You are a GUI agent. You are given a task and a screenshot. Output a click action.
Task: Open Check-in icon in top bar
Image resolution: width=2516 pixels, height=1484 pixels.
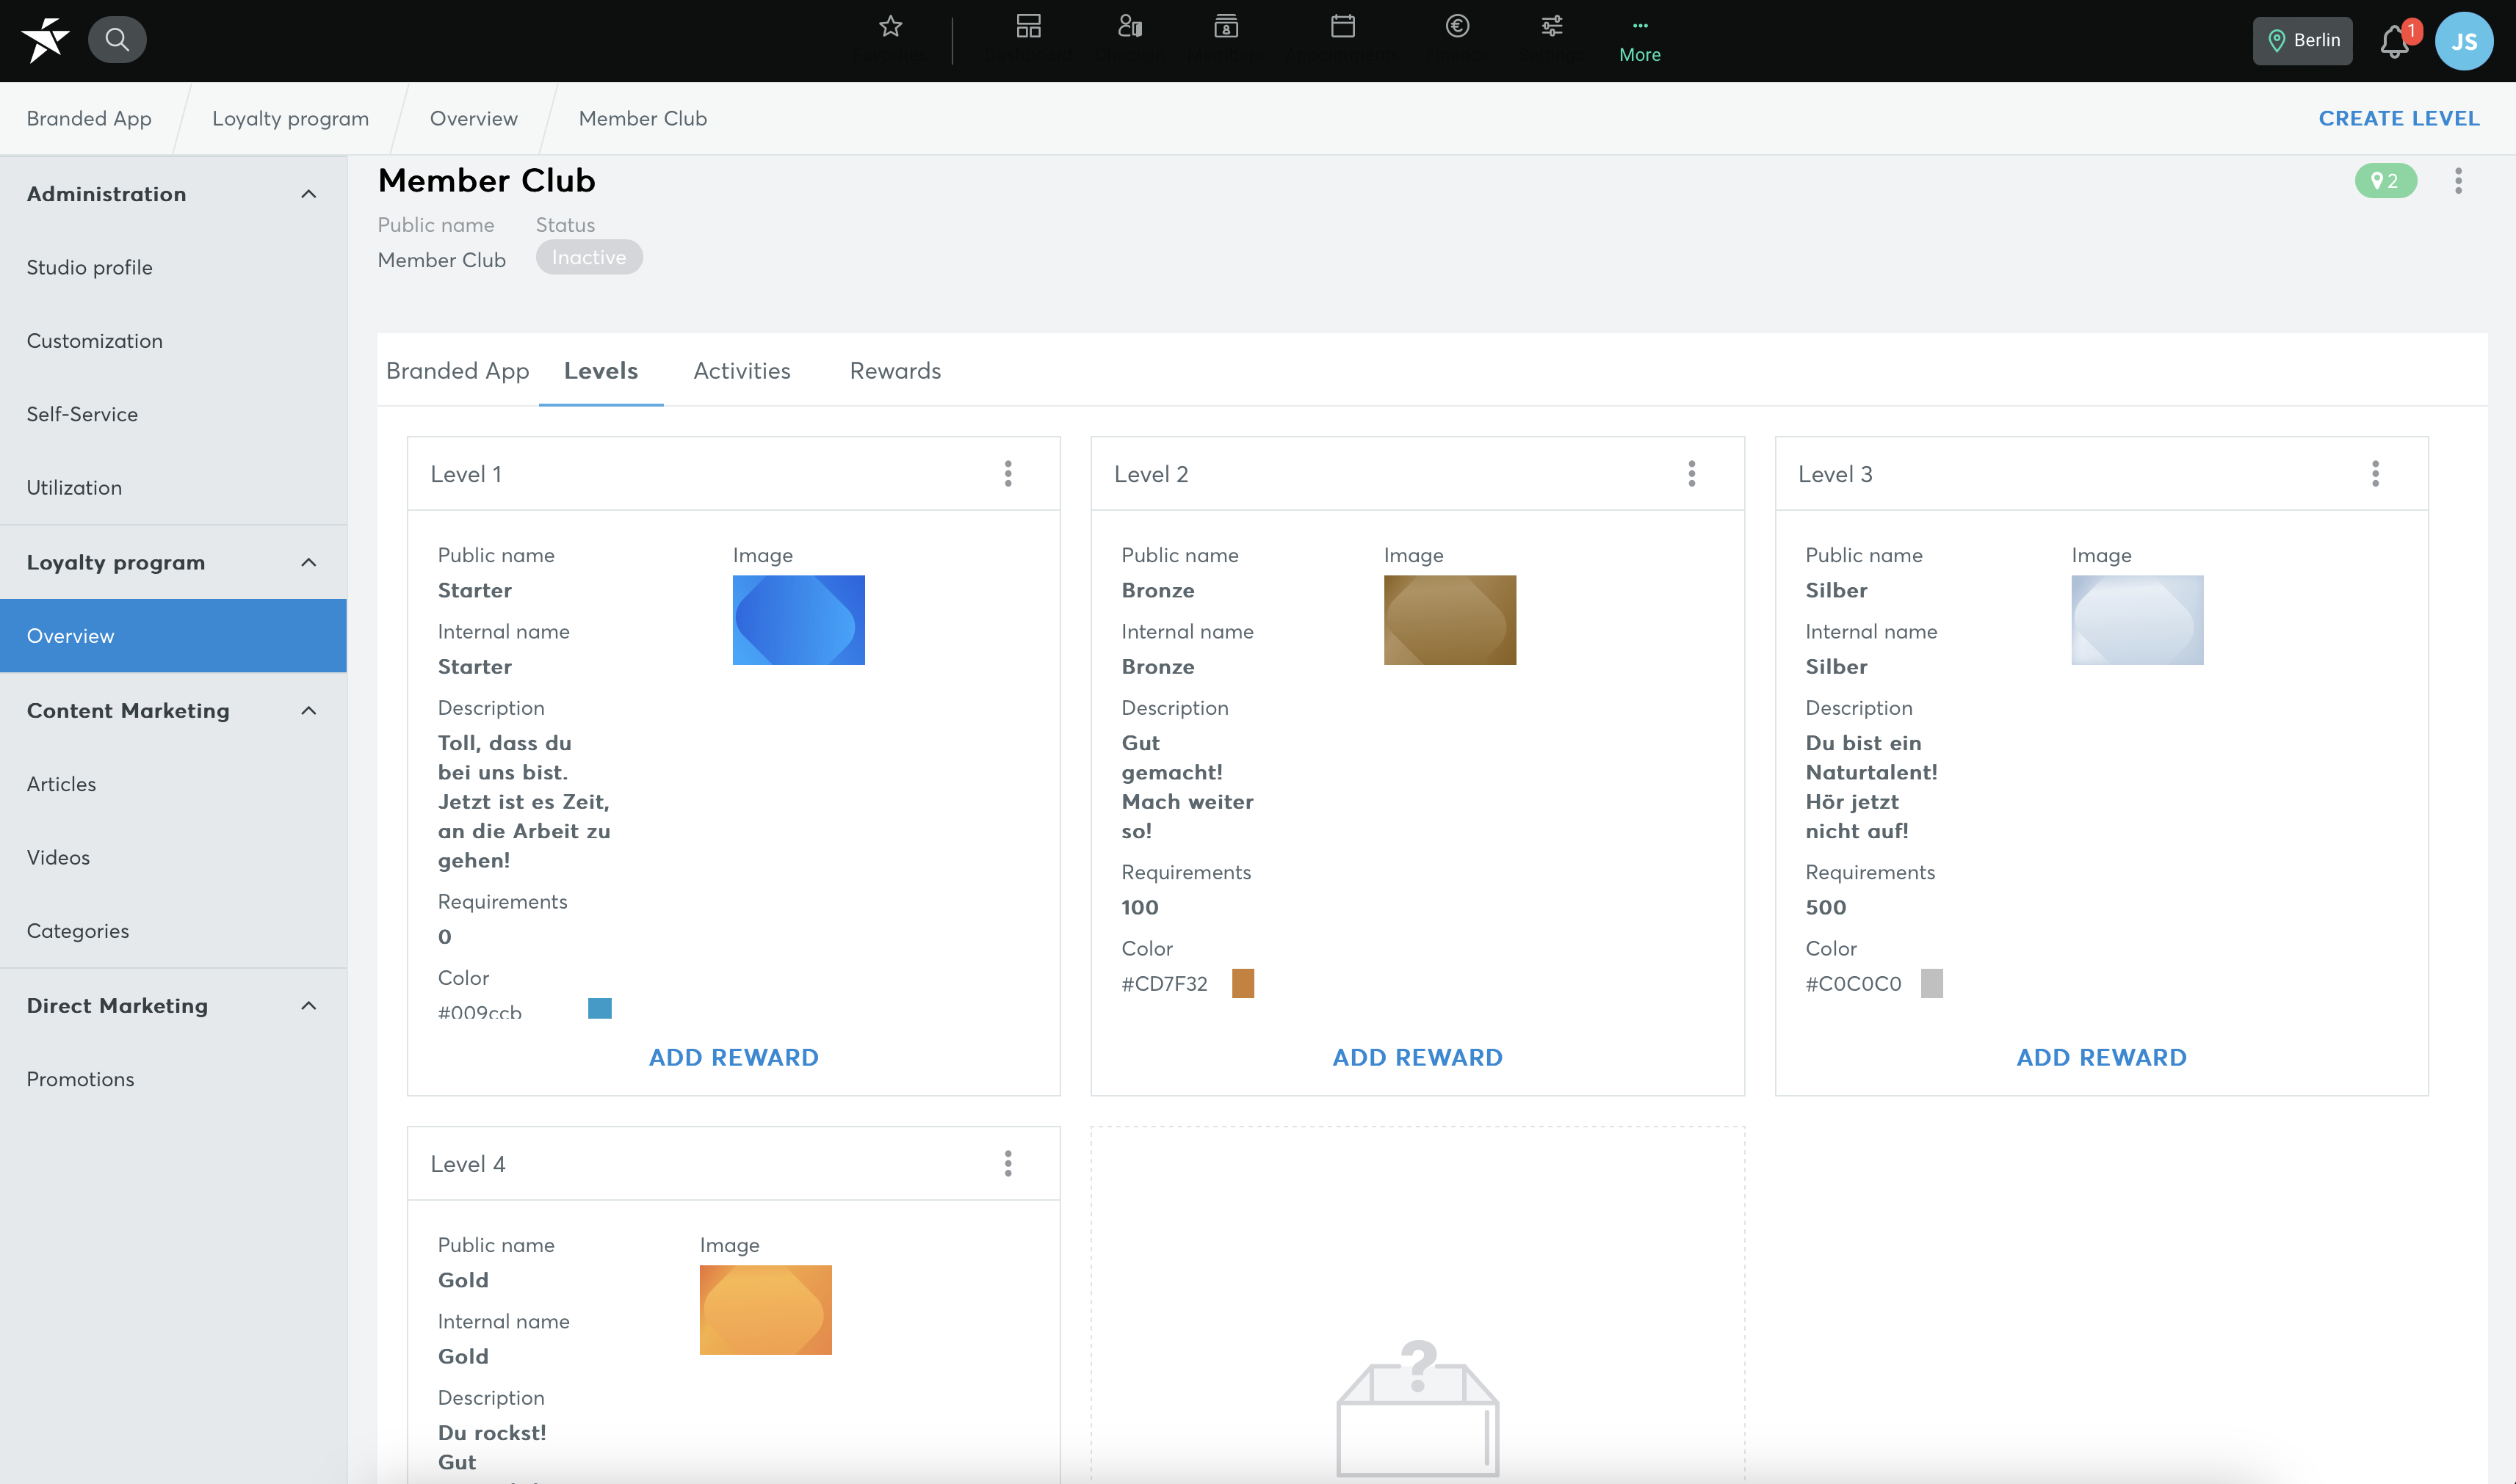(x=1130, y=27)
